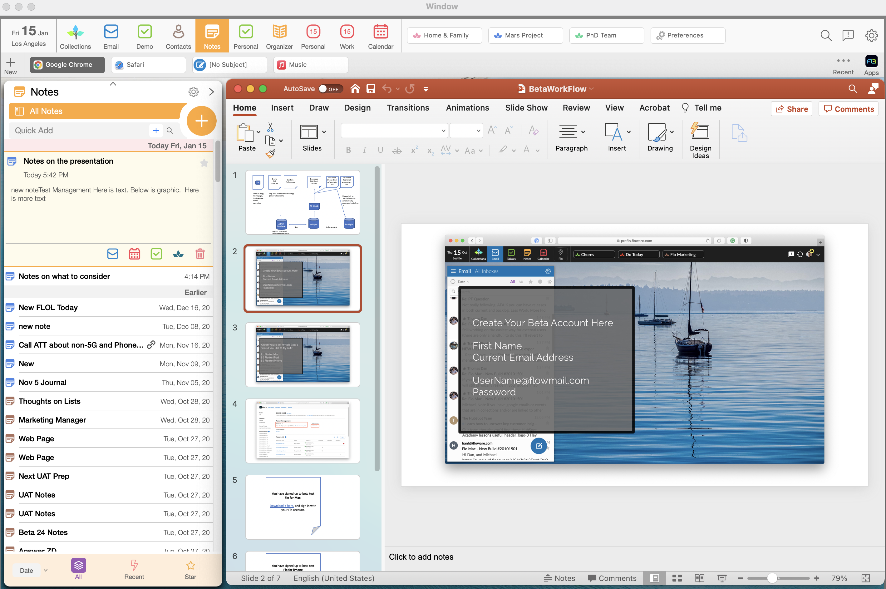This screenshot has height=589, width=886.
Task: Toggle Subscript formatting
Action: pyautogui.click(x=430, y=151)
